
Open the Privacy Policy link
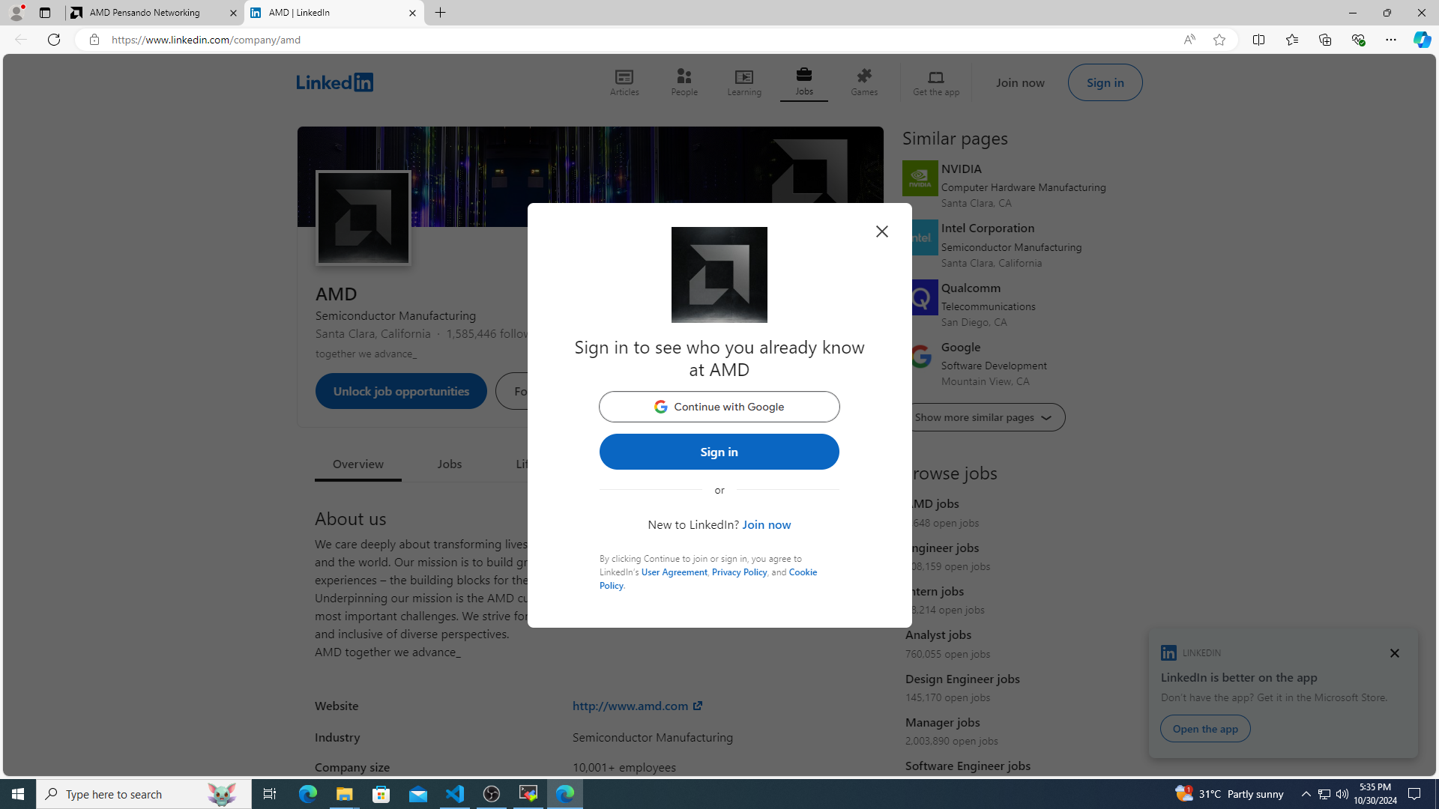point(739,572)
